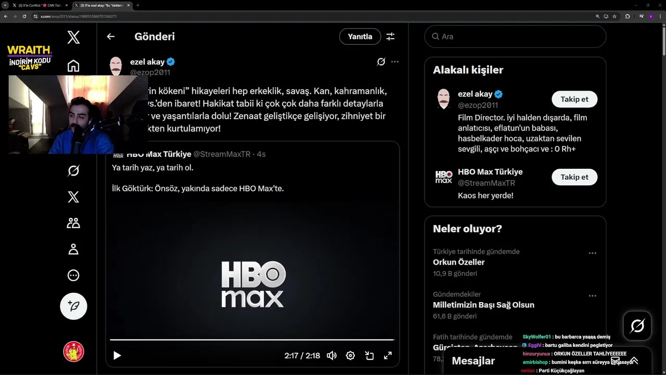This screenshot has height=375, width=666.
Task: Click the X logo in the sidebar
Action: [x=73, y=37]
